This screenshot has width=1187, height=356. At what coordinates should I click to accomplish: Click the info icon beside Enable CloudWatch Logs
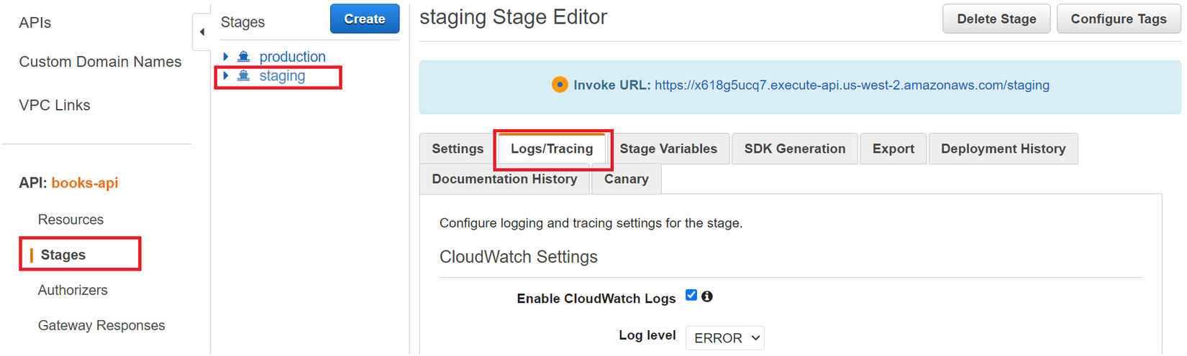pos(707,296)
